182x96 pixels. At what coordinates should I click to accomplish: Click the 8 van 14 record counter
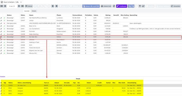12,6
